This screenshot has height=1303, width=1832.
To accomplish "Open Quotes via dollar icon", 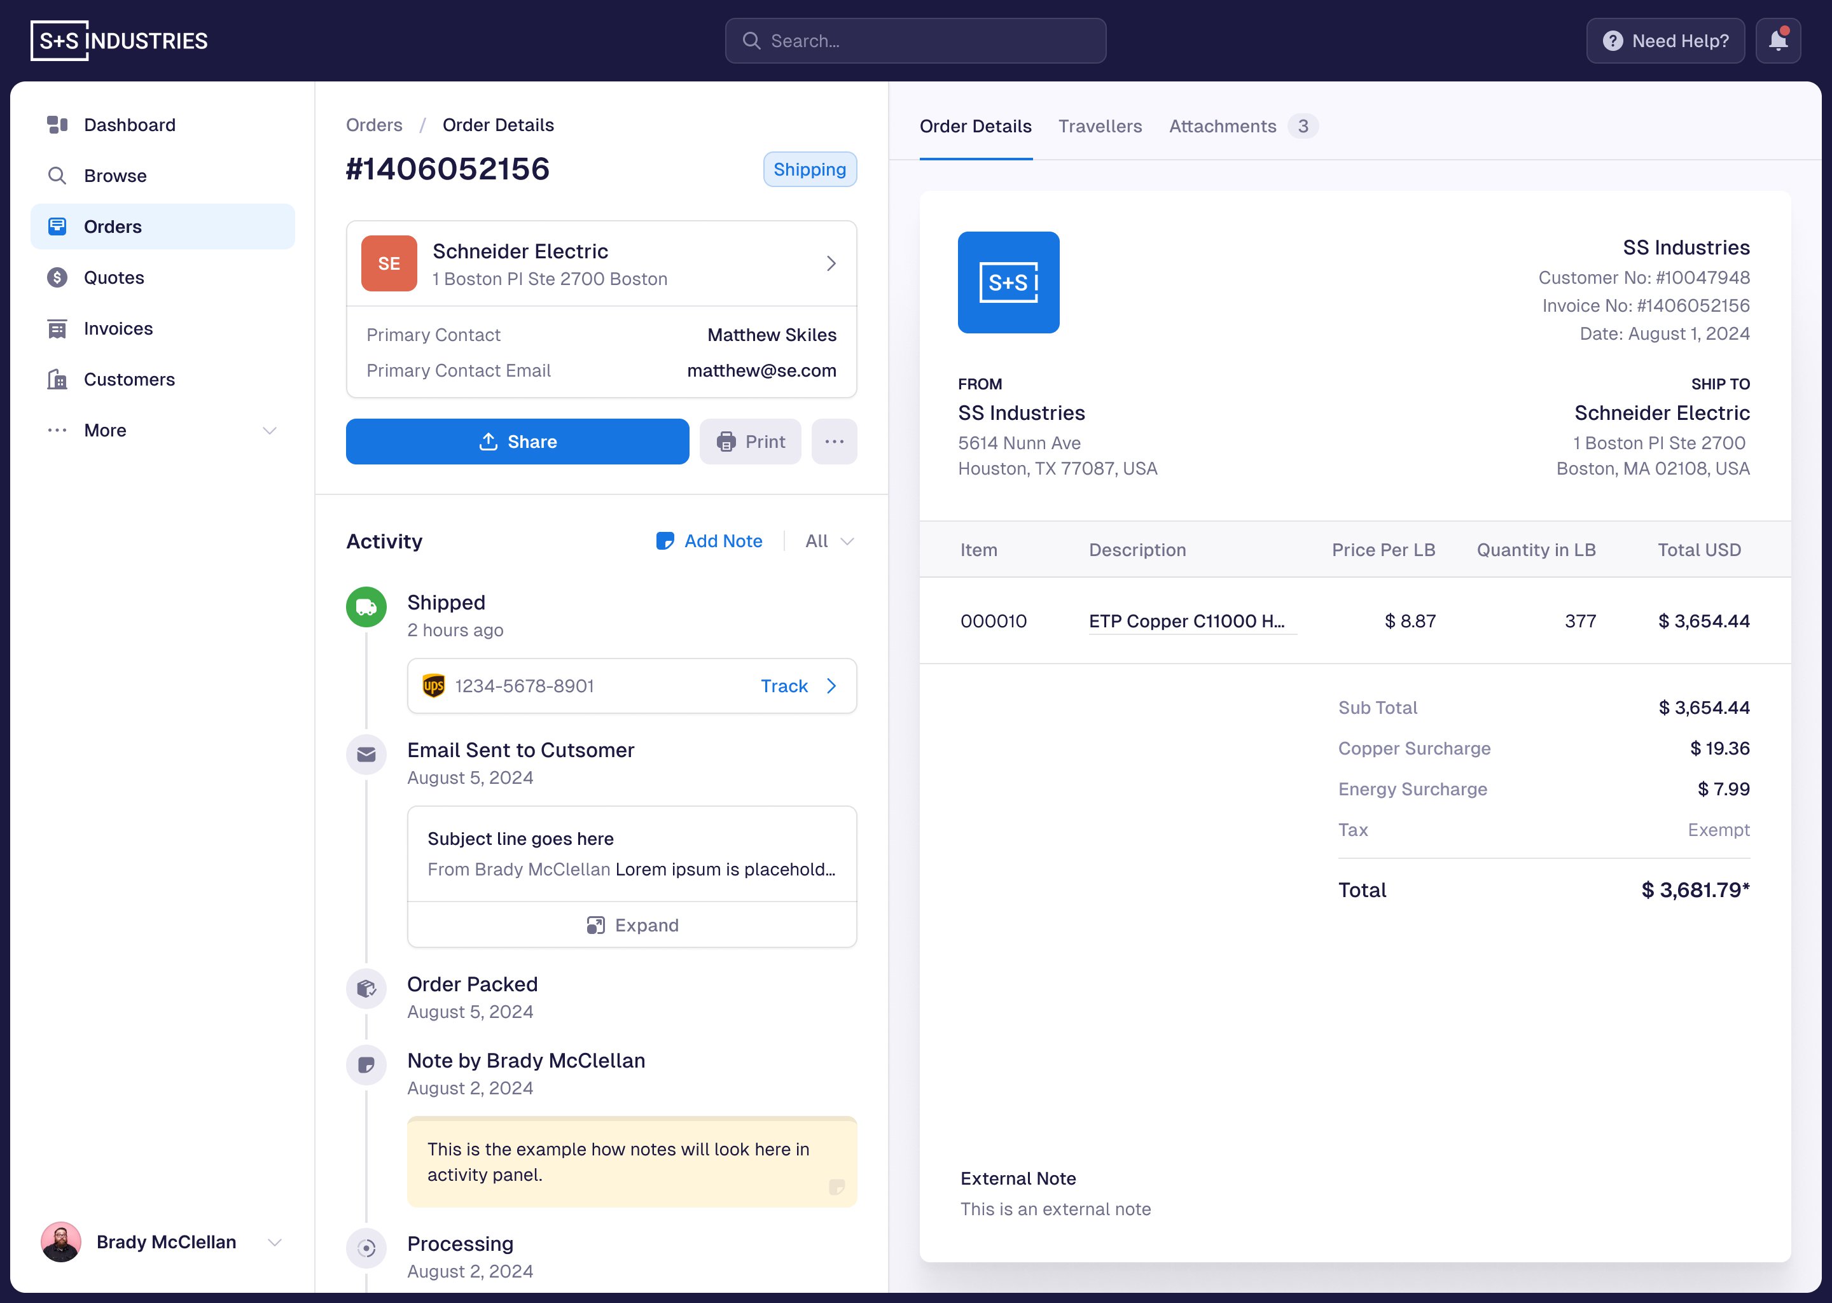I will [x=57, y=277].
